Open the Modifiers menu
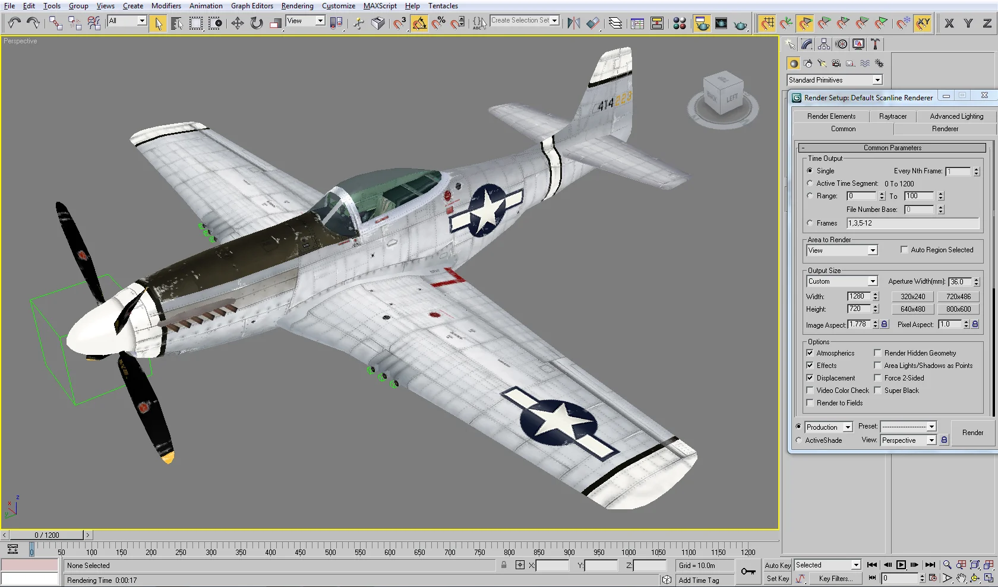Screen dimensions: 998x587 166,6
